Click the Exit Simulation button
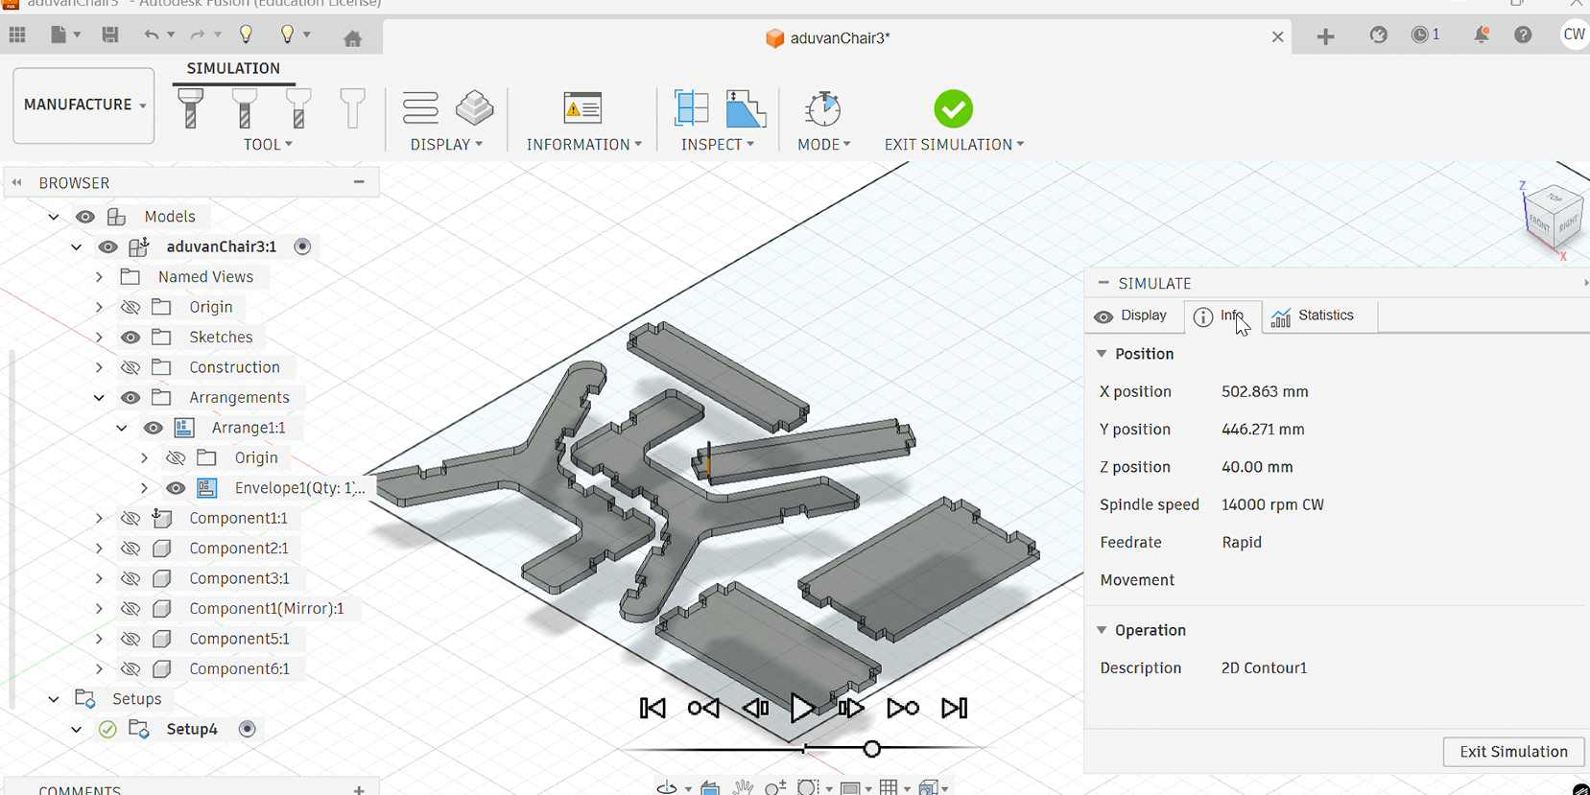This screenshot has height=795, width=1590. point(1513,752)
